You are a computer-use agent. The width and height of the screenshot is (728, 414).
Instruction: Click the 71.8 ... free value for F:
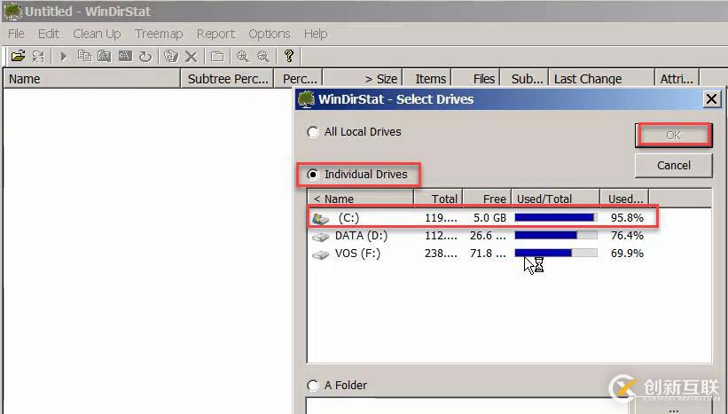pos(488,253)
